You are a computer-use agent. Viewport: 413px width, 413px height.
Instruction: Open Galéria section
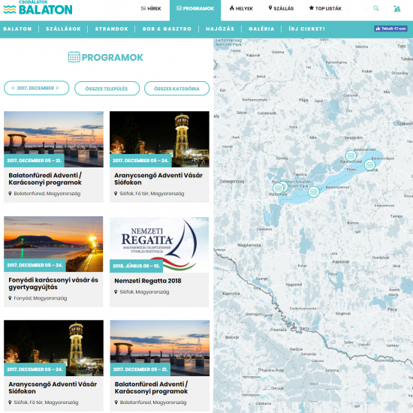click(261, 29)
